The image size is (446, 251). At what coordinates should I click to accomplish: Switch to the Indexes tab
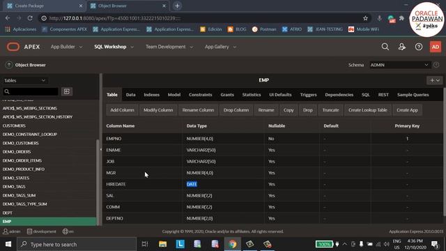[x=152, y=95]
